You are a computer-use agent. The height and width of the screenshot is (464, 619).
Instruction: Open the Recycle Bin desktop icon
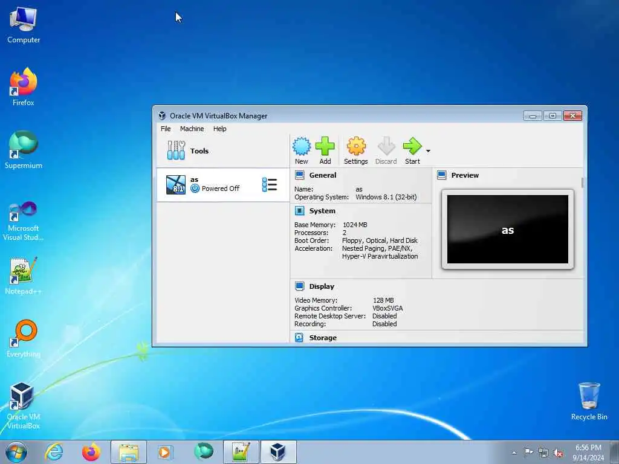[x=589, y=401]
